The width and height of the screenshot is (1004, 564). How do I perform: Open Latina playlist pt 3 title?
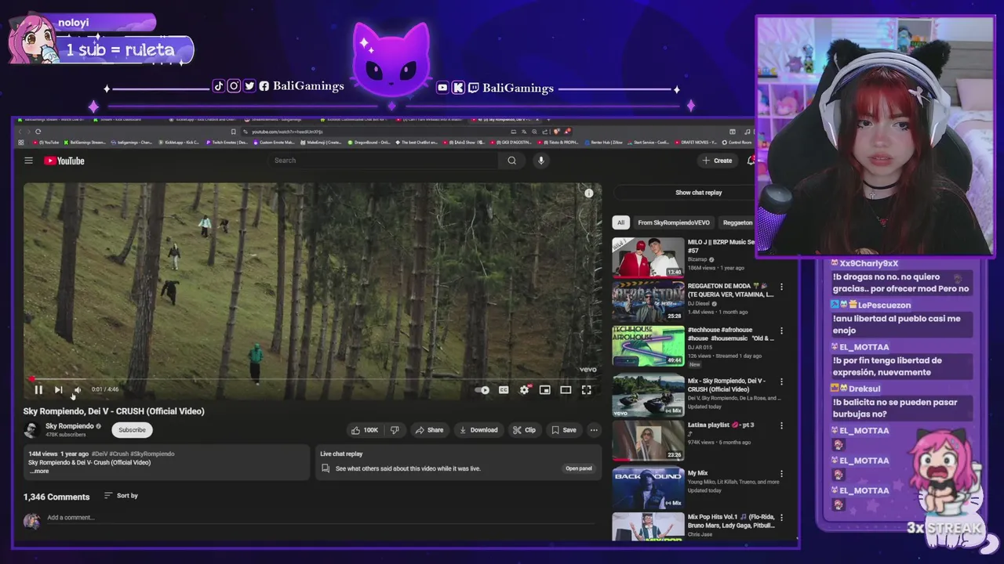(x=721, y=425)
